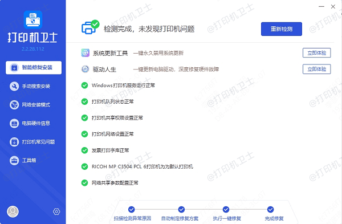This screenshot has width=342, height=224.
Task: Click green check beside 打印机共享权限设置正常
Action: (84, 118)
